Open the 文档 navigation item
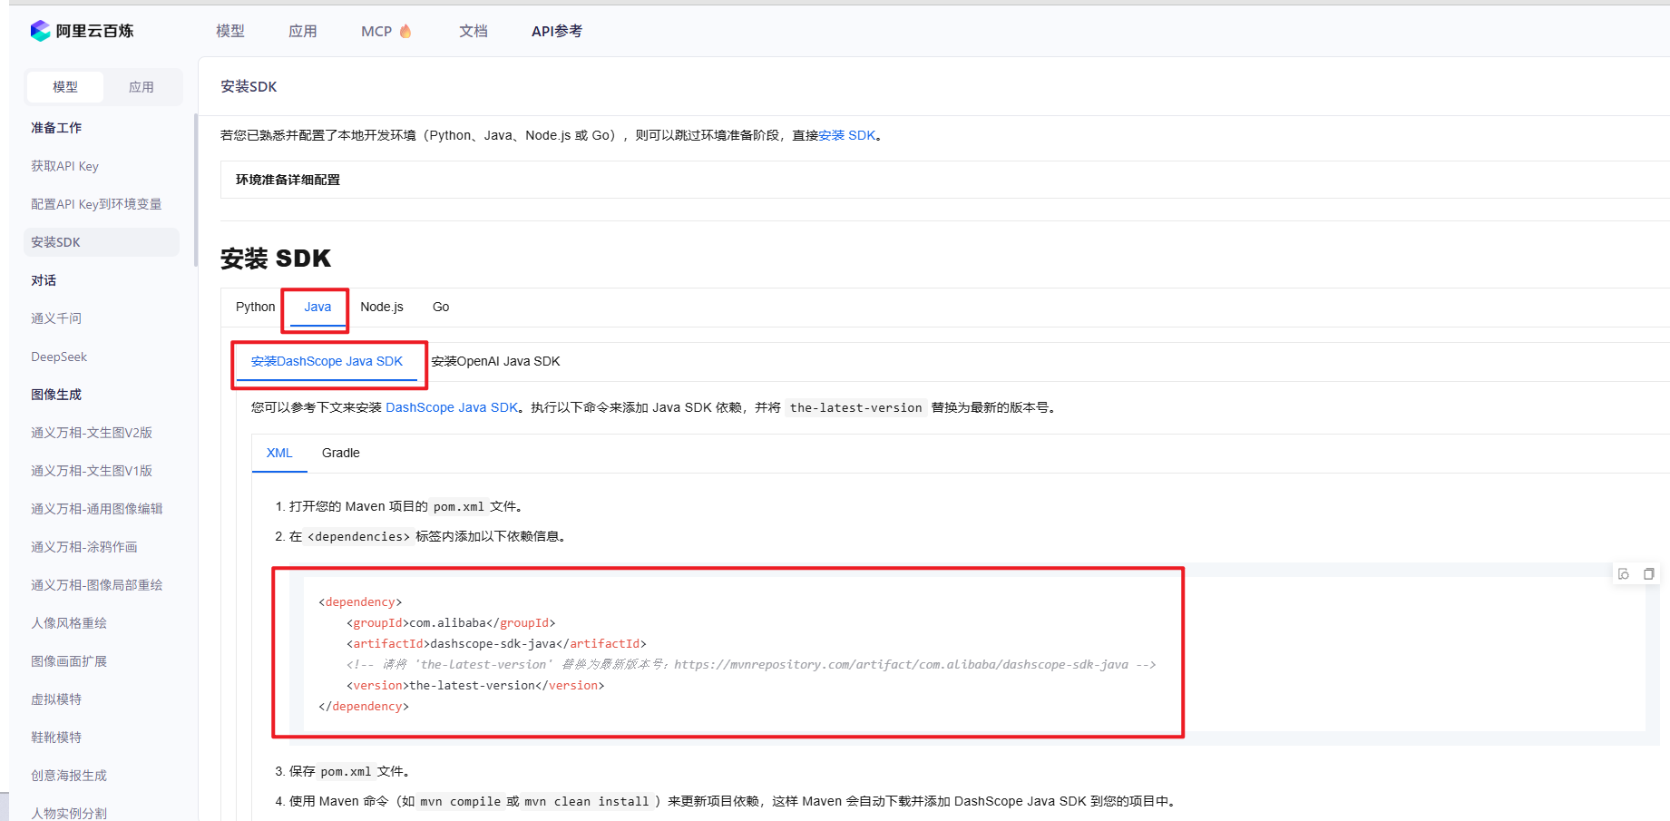Screen dimensions: 1670x821 474,31
